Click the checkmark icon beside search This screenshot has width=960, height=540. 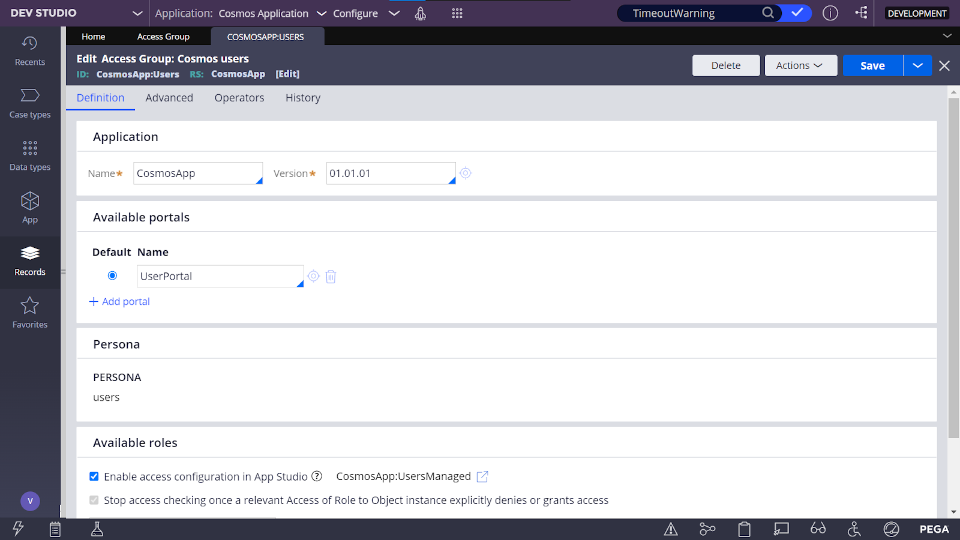(797, 13)
